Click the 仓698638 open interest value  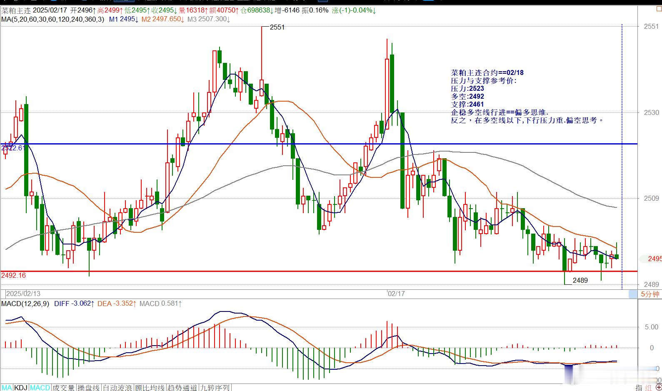257,10
